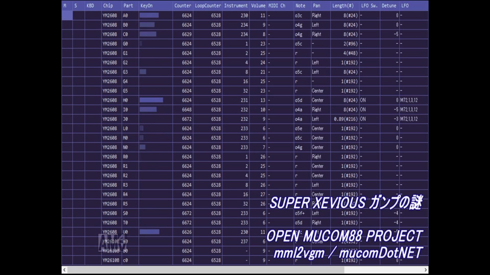Select the part C0 cell
490x275 pixels.
(x=130, y=34)
